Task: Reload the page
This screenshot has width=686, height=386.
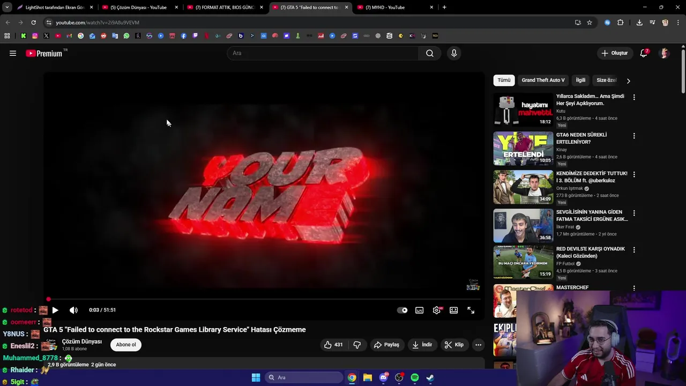Action: (33, 23)
